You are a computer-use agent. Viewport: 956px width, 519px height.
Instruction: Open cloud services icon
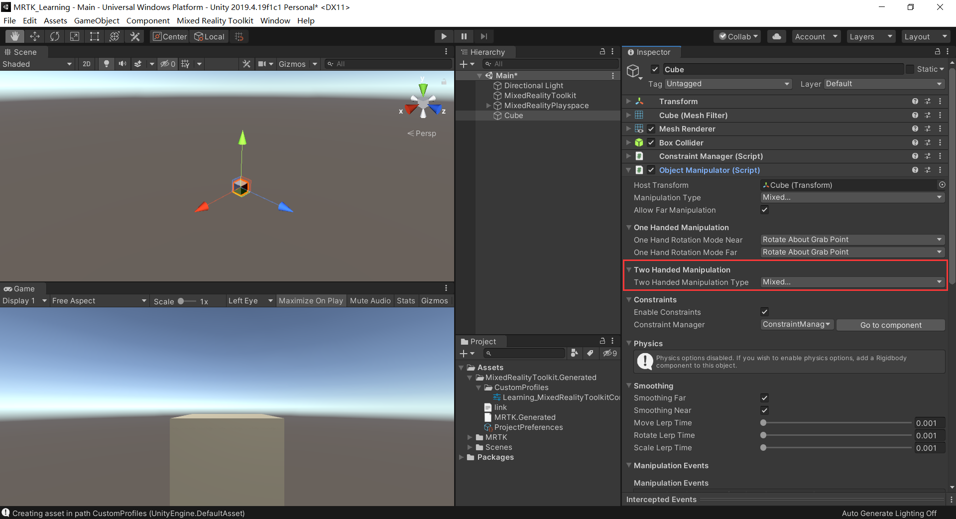coord(776,36)
